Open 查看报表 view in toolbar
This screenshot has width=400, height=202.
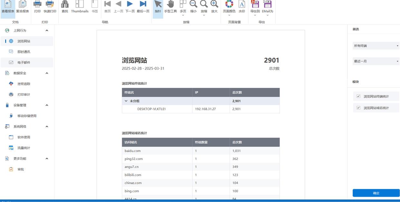coord(8,7)
